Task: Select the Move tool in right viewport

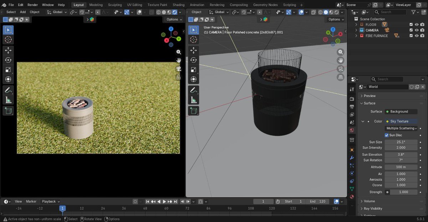Action: click(x=194, y=50)
